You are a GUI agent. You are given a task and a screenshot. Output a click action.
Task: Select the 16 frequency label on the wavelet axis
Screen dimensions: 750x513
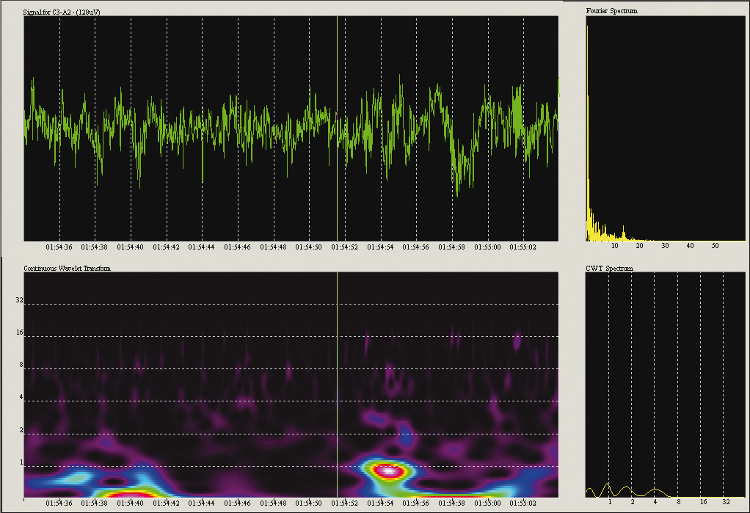[x=20, y=333]
